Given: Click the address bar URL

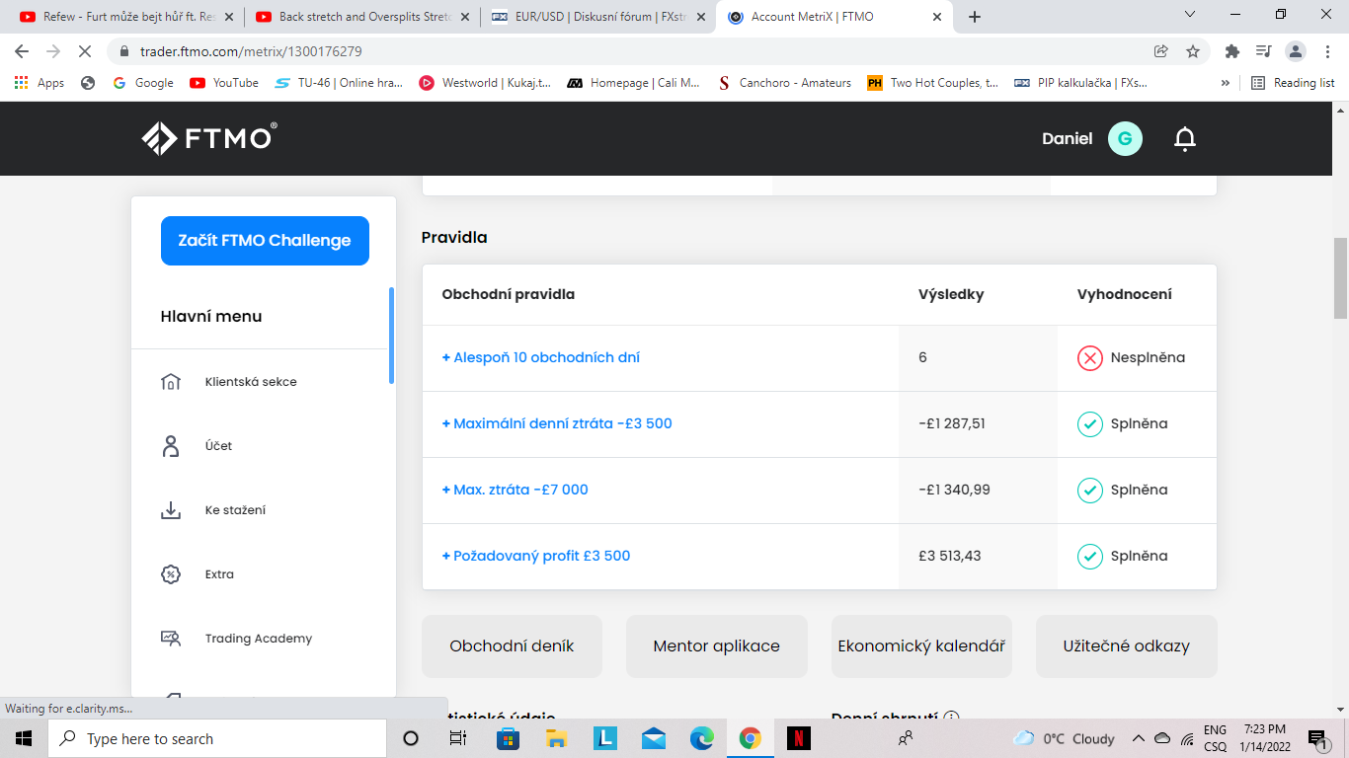Looking at the screenshot, I should coord(251,51).
